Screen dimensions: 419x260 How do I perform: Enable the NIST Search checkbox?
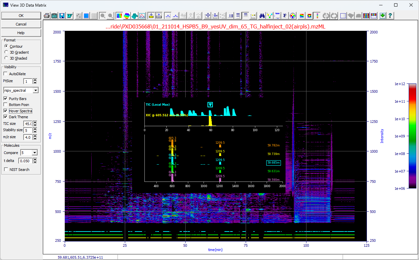(x=6, y=169)
